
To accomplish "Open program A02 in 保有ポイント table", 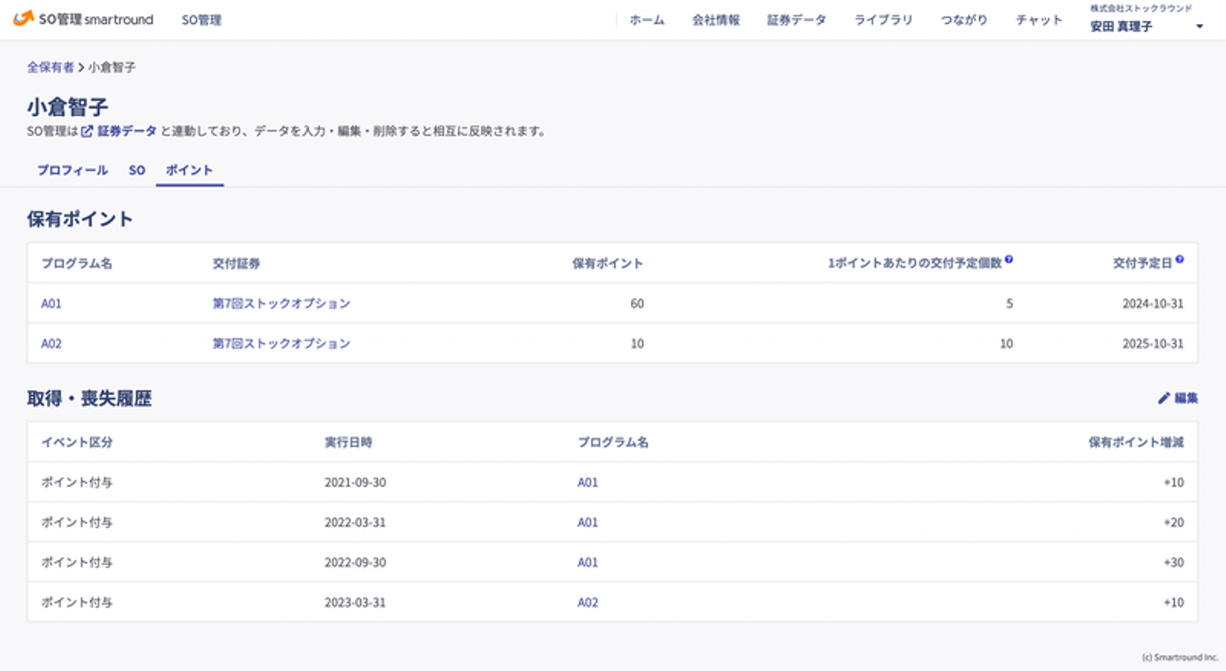I will click(x=51, y=344).
